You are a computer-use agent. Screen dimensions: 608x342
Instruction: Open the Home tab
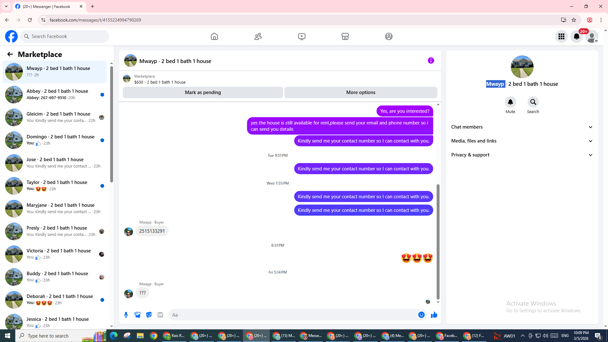tap(214, 36)
